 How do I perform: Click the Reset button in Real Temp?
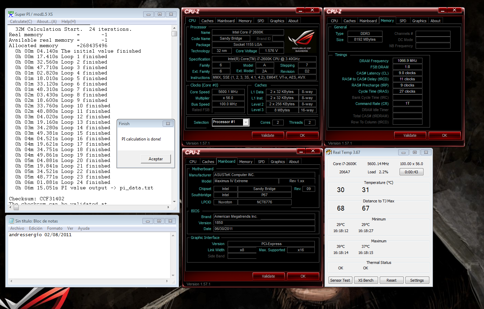click(391, 280)
